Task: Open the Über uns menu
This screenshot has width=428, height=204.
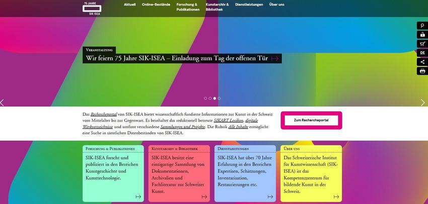Action: point(277,5)
